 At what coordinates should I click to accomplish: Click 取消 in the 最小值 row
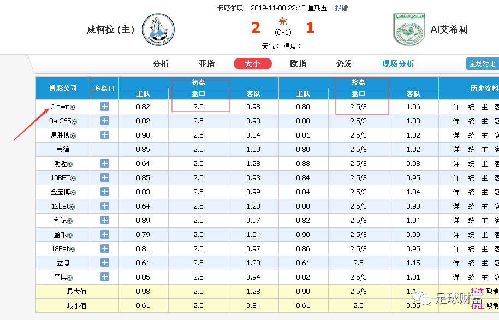(492, 306)
